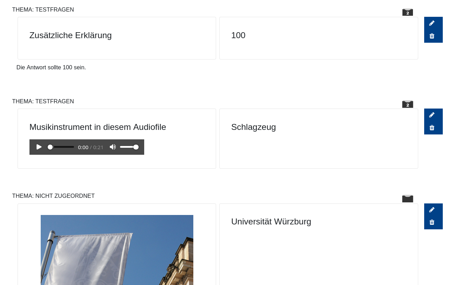
Task: Click trash icon for Universität Würzburg card
Action: click(432, 222)
